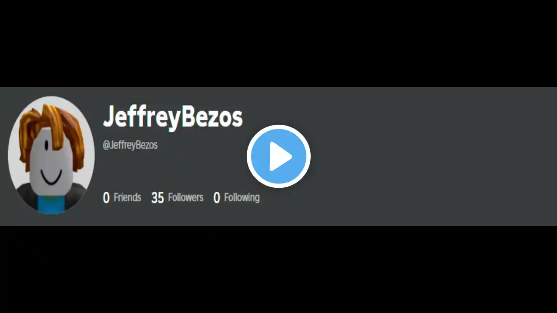Click the 0 count beside Following
Image resolution: width=557 pixels, height=313 pixels.
click(217, 198)
